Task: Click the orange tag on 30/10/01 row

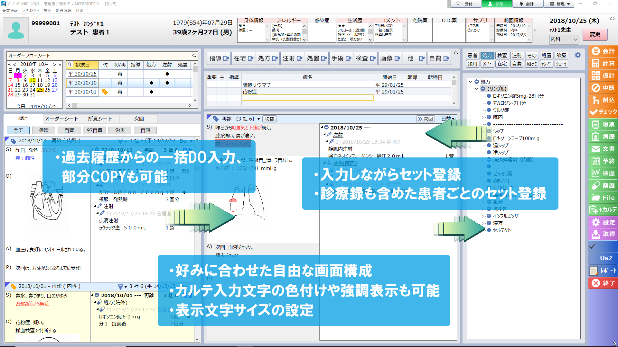Action: (x=105, y=92)
